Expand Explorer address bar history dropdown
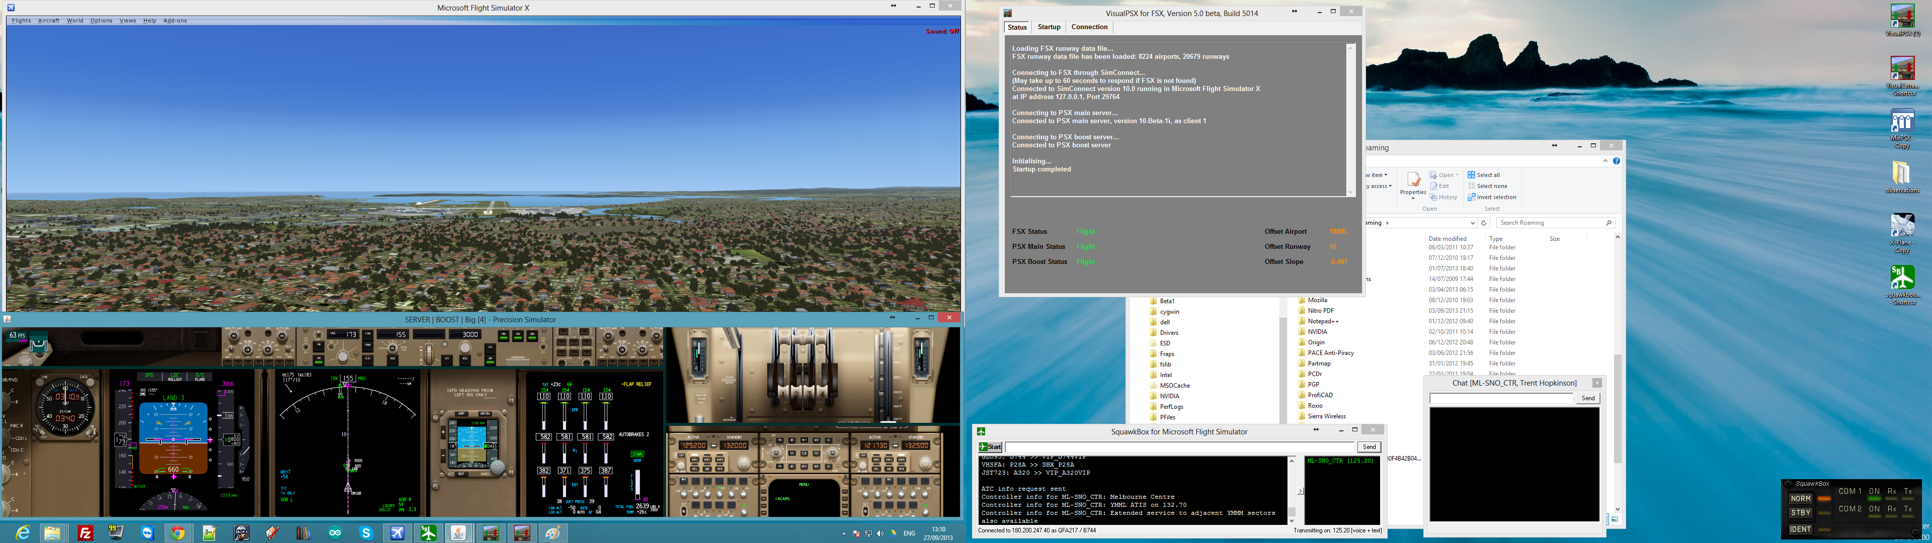The height and width of the screenshot is (543, 1932). [1472, 223]
